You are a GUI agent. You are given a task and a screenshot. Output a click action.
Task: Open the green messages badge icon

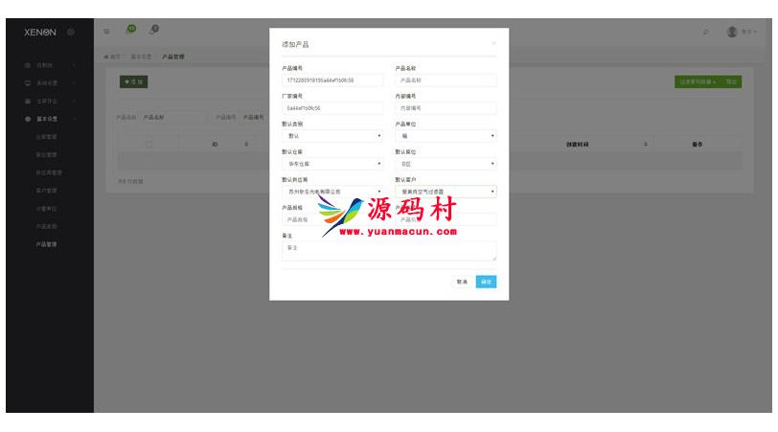(x=129, y=31)
